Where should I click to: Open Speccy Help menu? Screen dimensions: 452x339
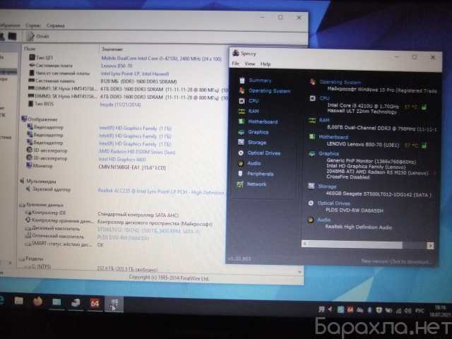(x=266, y=64)
